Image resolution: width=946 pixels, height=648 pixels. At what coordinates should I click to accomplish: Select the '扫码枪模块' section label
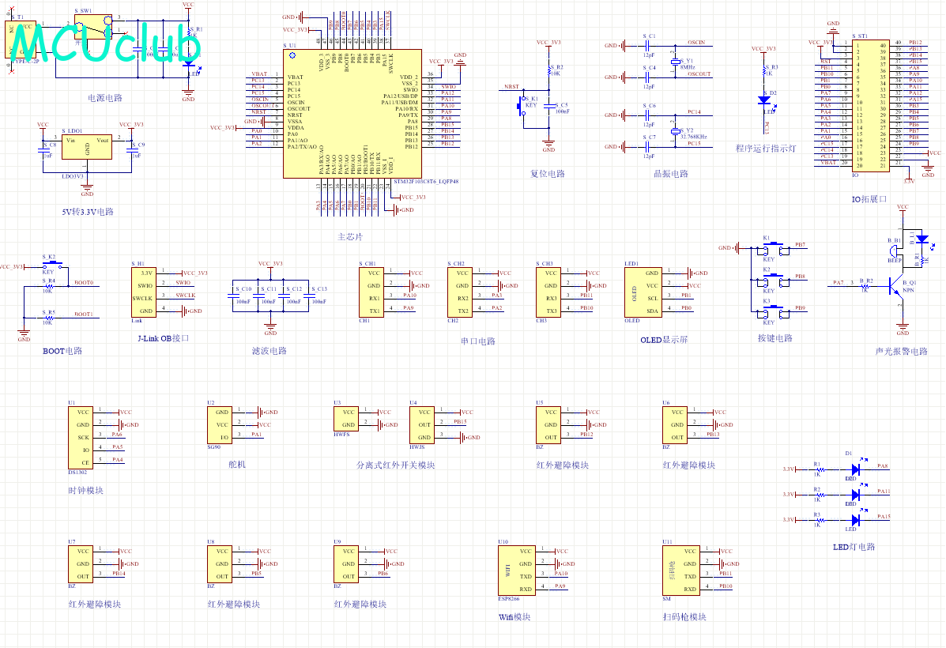tap(684, 617)
